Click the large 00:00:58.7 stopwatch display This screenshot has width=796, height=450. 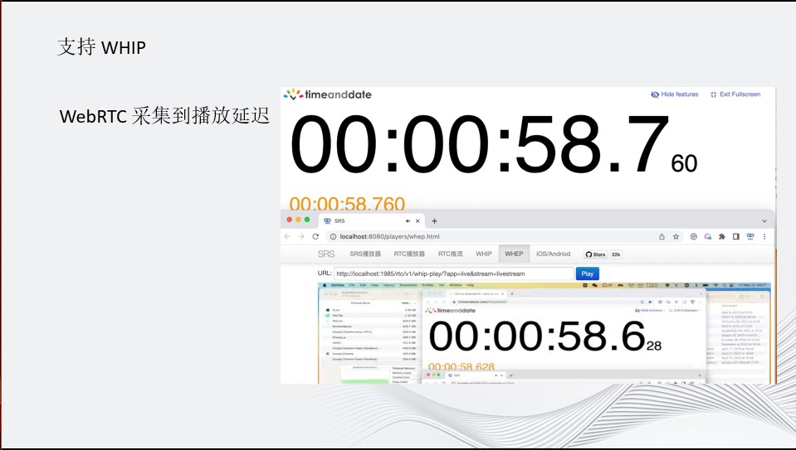493,145
